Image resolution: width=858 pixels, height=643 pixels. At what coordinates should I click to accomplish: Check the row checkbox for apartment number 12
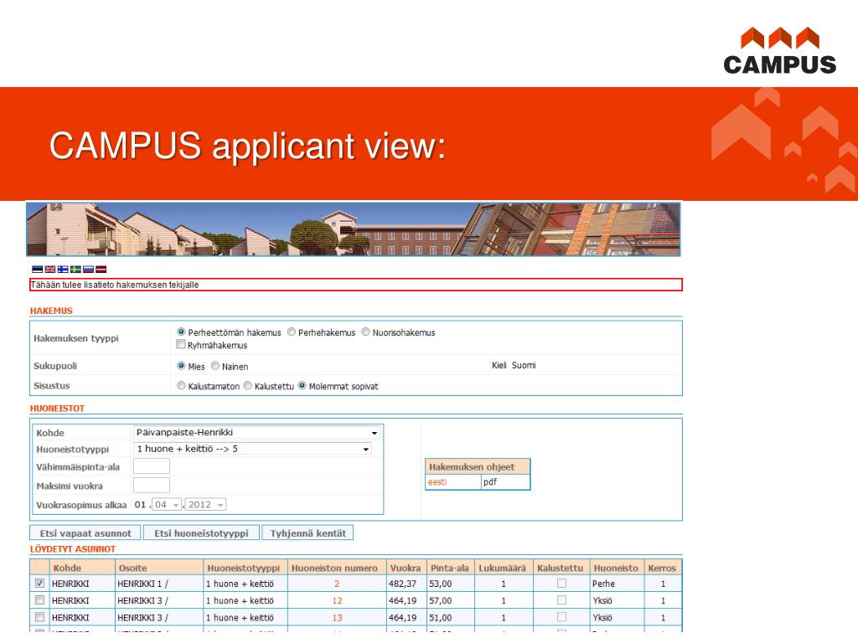click(39, 600)
